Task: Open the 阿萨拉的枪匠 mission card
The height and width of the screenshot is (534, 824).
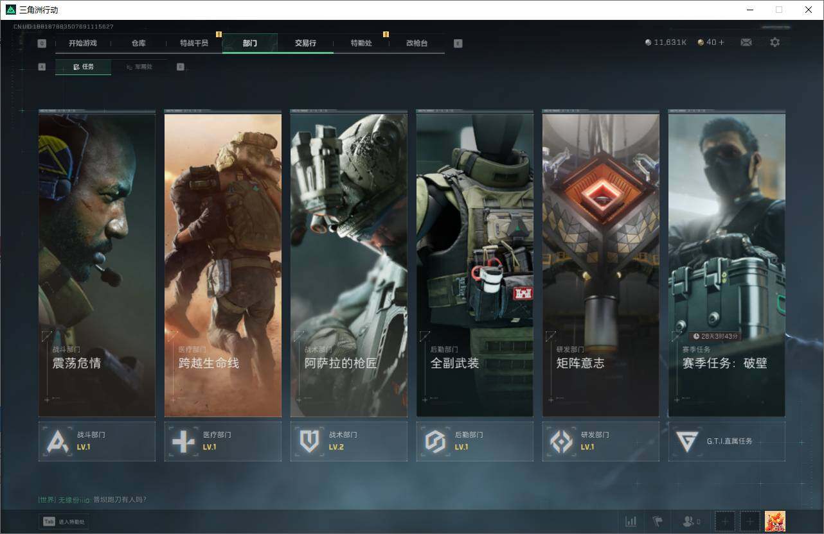Action: click(x=349, y=265)
